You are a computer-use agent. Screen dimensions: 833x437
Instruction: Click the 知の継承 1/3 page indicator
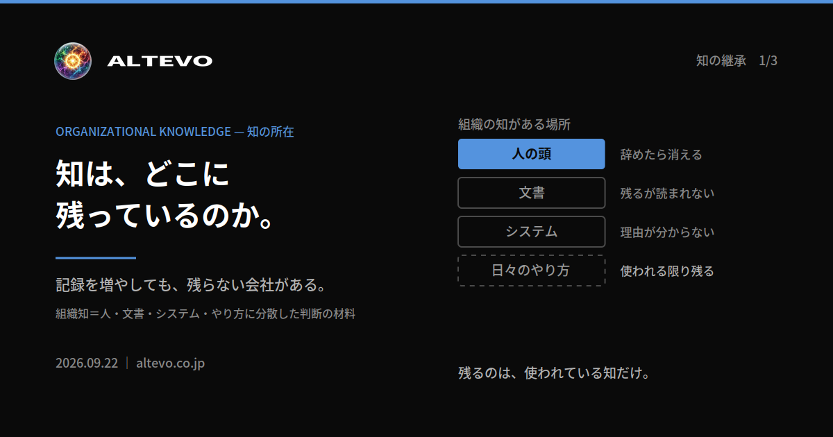(737, 60)
